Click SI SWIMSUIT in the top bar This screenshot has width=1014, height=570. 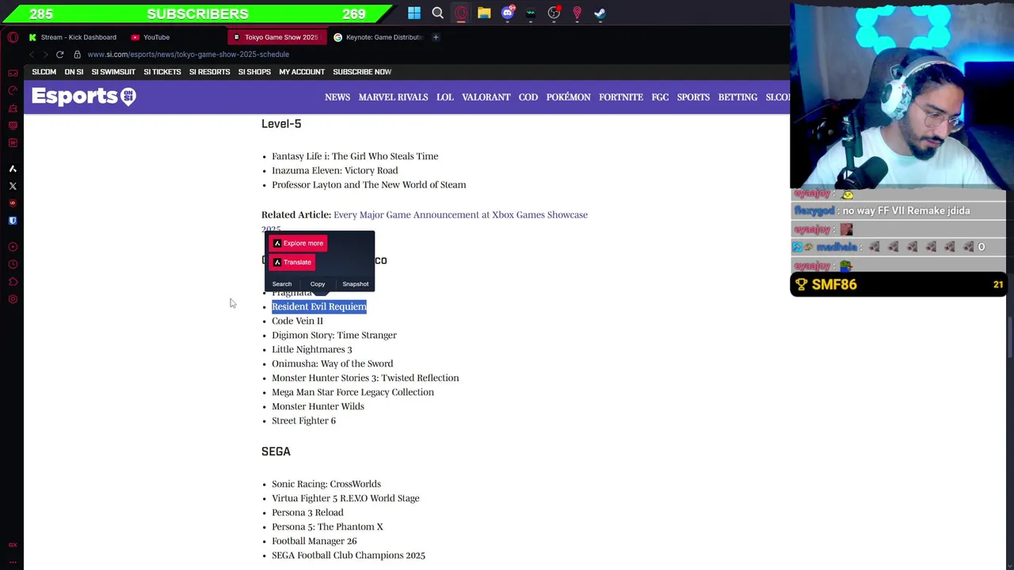tap(113, 72)
